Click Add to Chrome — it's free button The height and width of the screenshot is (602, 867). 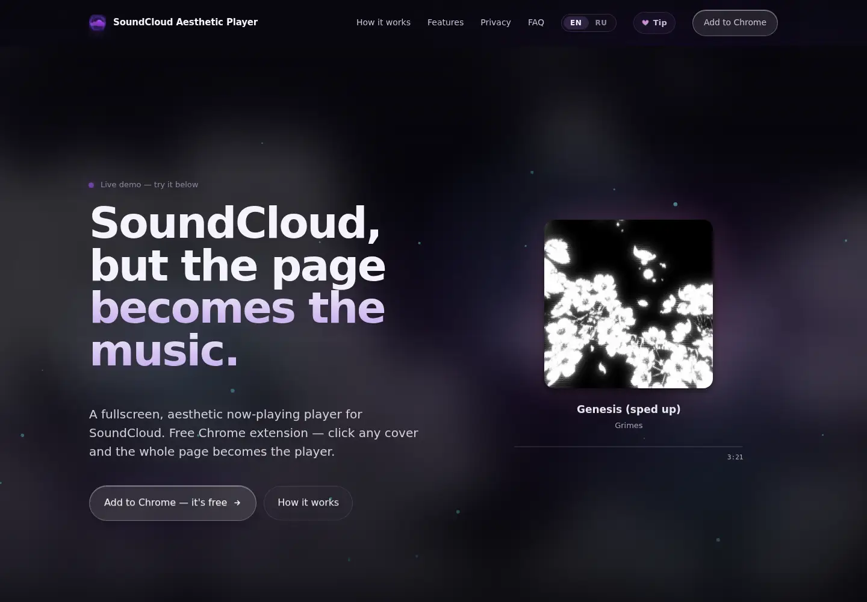173,503
